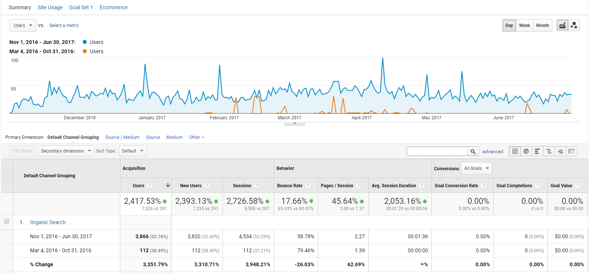
Task: Click the blue Users legend dot
Action: click(x=85, y=42)
